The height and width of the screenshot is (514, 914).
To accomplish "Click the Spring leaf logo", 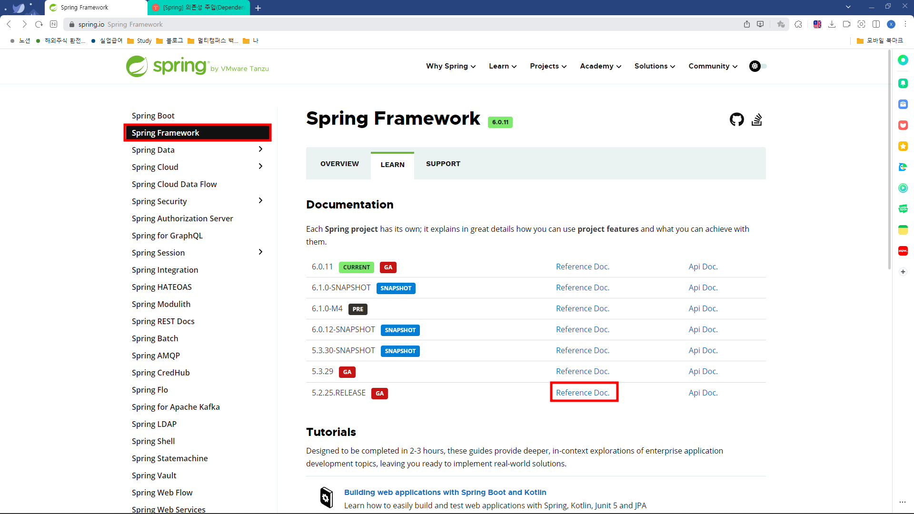I will click(x=137, y=66).
